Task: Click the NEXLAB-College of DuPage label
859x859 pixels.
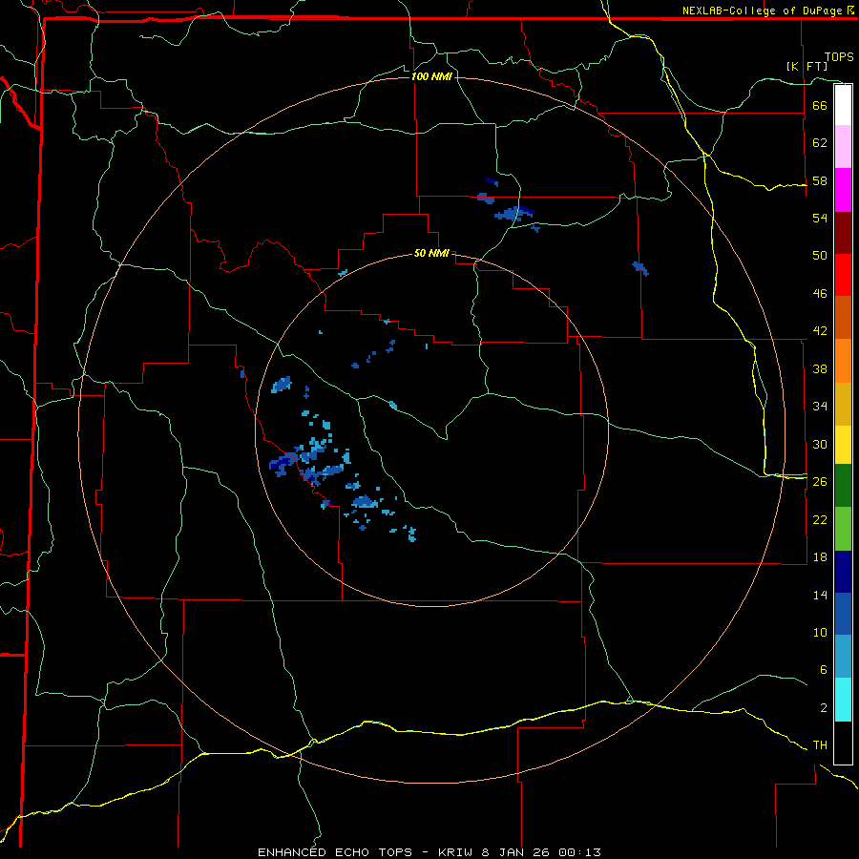Action: click(762, 10)
